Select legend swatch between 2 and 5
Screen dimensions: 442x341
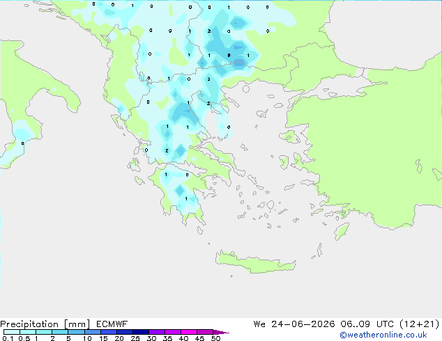[x=60, y=332]
